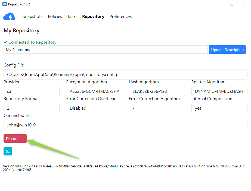
Task: Click the Version v0.18.2 build info text
Action: [x=124, y=168]
